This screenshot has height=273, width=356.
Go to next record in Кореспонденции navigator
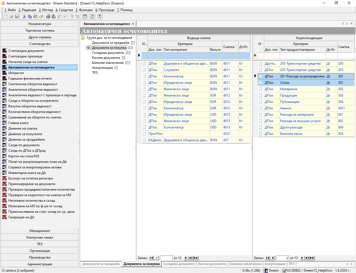[x=302, y=258]
